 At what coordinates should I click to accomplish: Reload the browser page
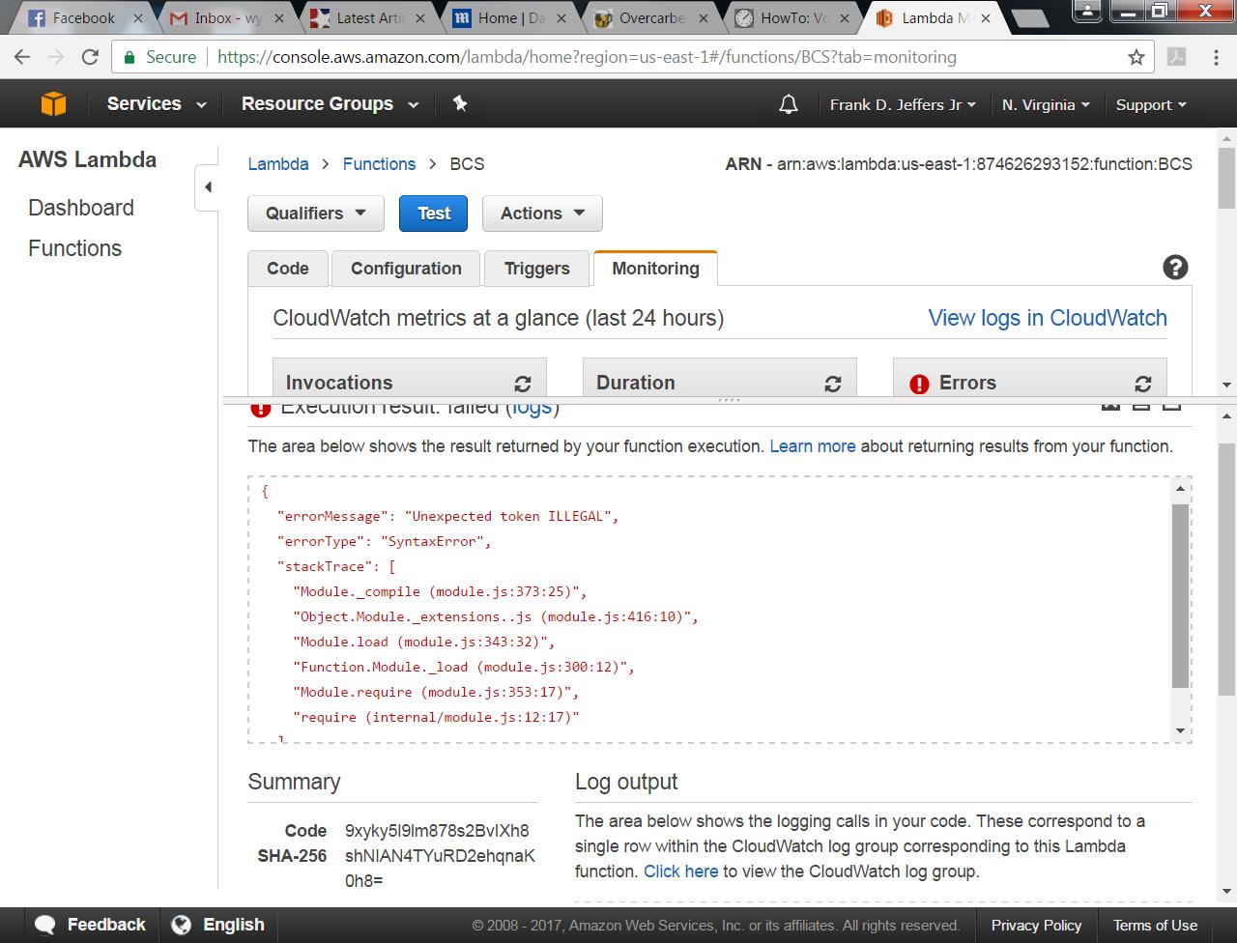pos(90,57)
